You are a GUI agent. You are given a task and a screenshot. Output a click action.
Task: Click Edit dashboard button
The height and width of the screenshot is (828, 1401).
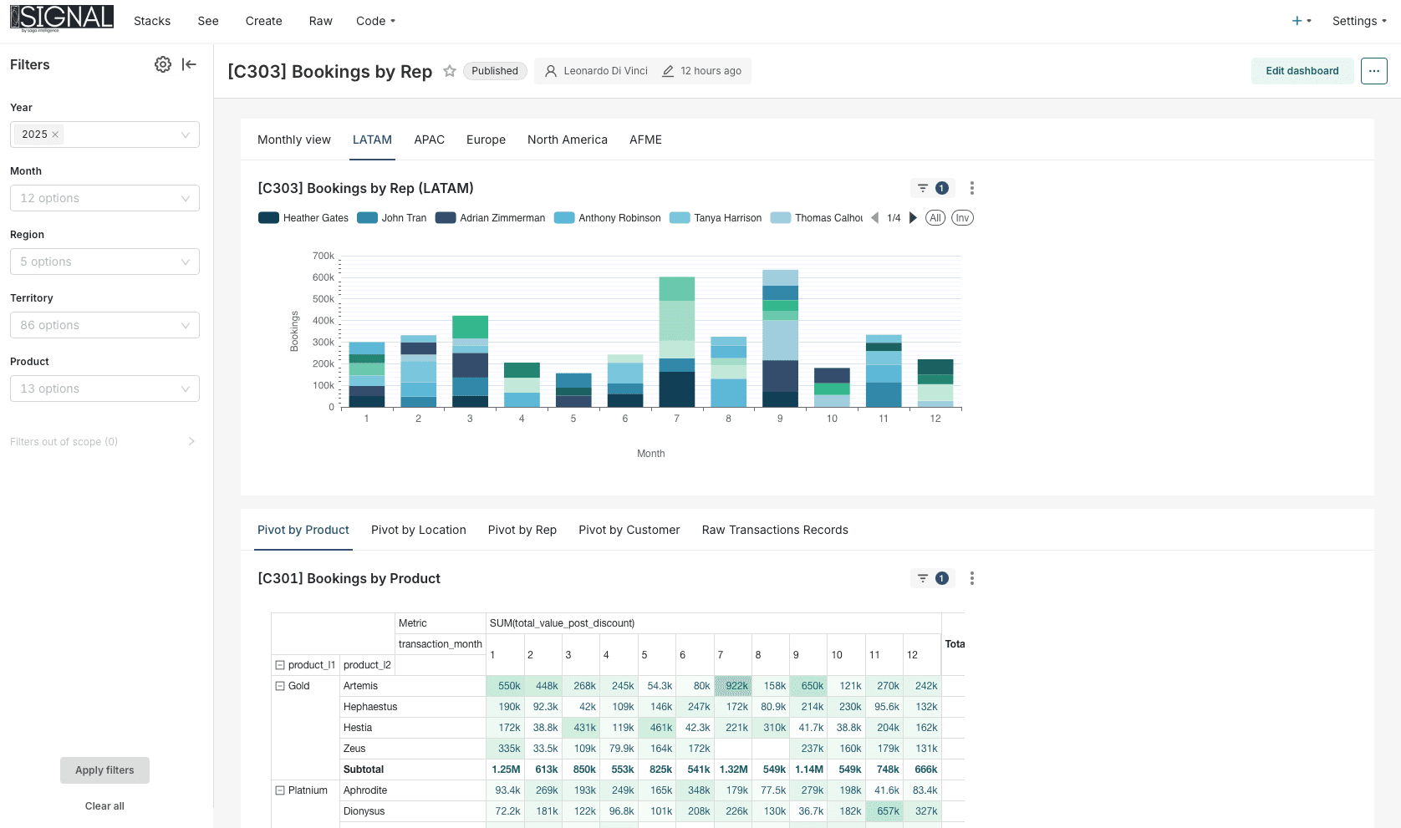point(1302,71)
